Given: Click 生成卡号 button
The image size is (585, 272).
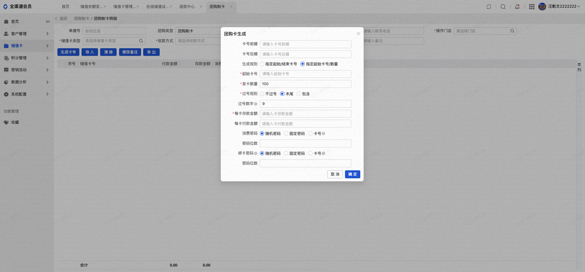Looking at the screenshot, I should click(68, 52).
